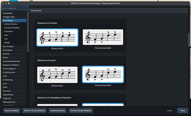Jump to Slurs subsection
Viewport: 191px width, 116px height.
[6, 35]
